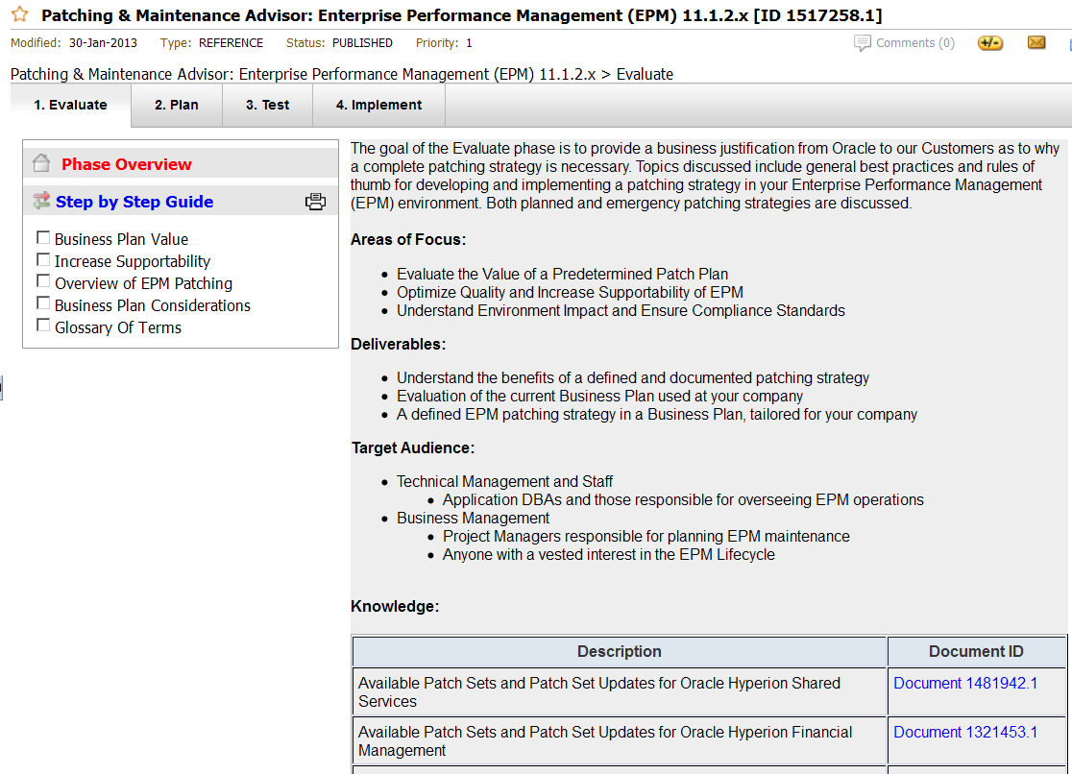The width and height of the screenshot is (1072, 774).
Task: Select the Overview of EPM Patching text
Action: click(143, 283)
